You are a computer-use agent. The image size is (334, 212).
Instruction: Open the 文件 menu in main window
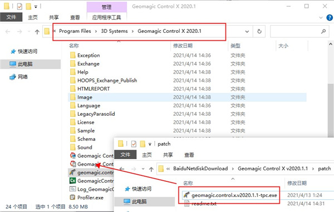pyautogui.click(x=11, y=17)
